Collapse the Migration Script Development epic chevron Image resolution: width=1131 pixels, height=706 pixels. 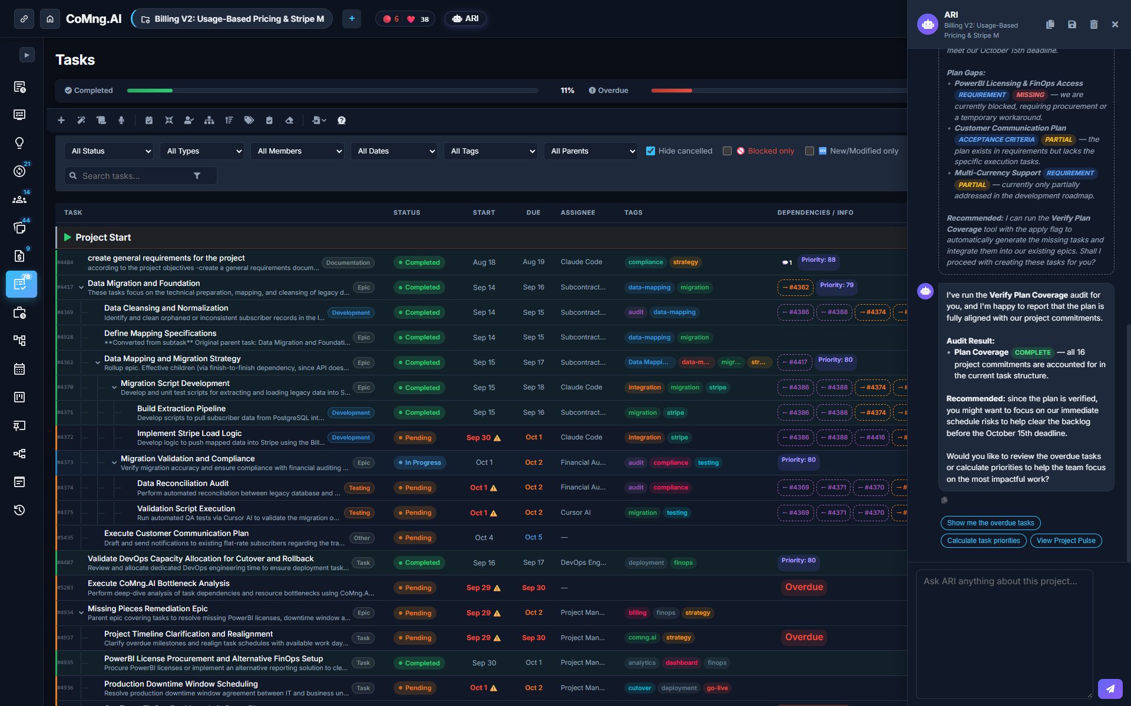(114, 388)
